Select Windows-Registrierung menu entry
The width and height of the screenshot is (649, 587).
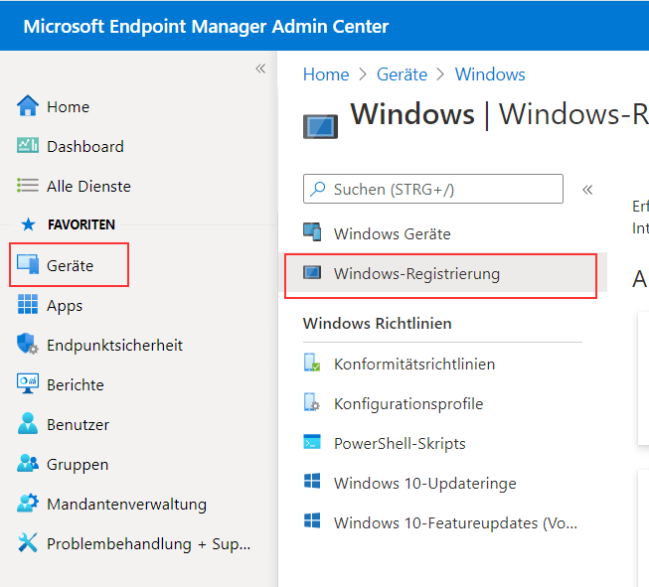[x=443, y=273]
